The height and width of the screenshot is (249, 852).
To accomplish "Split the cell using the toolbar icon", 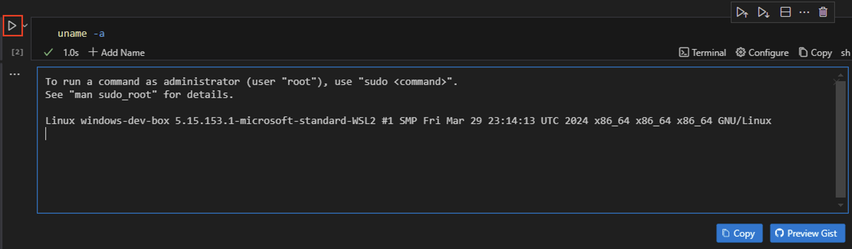I will (x=785, y=12).
